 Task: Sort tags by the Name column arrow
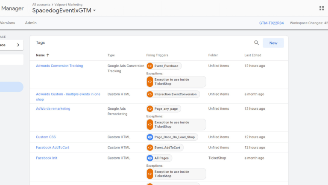coord(47,55)
